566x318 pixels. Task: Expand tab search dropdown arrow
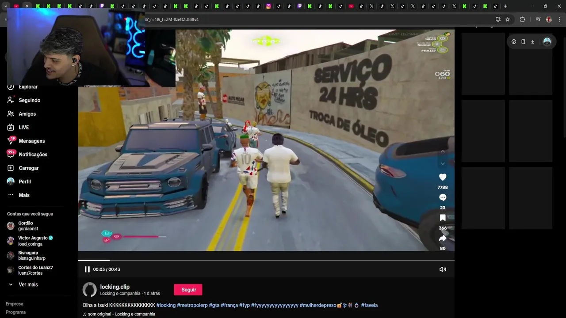pyautogui.click(x=5, y=6)
